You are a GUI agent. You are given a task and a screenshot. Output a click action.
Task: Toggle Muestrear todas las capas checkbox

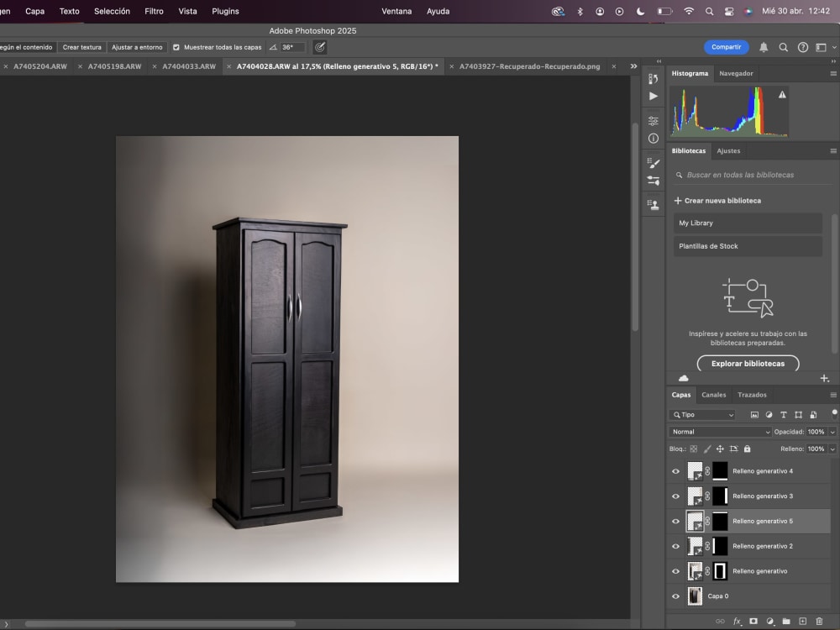176,47
